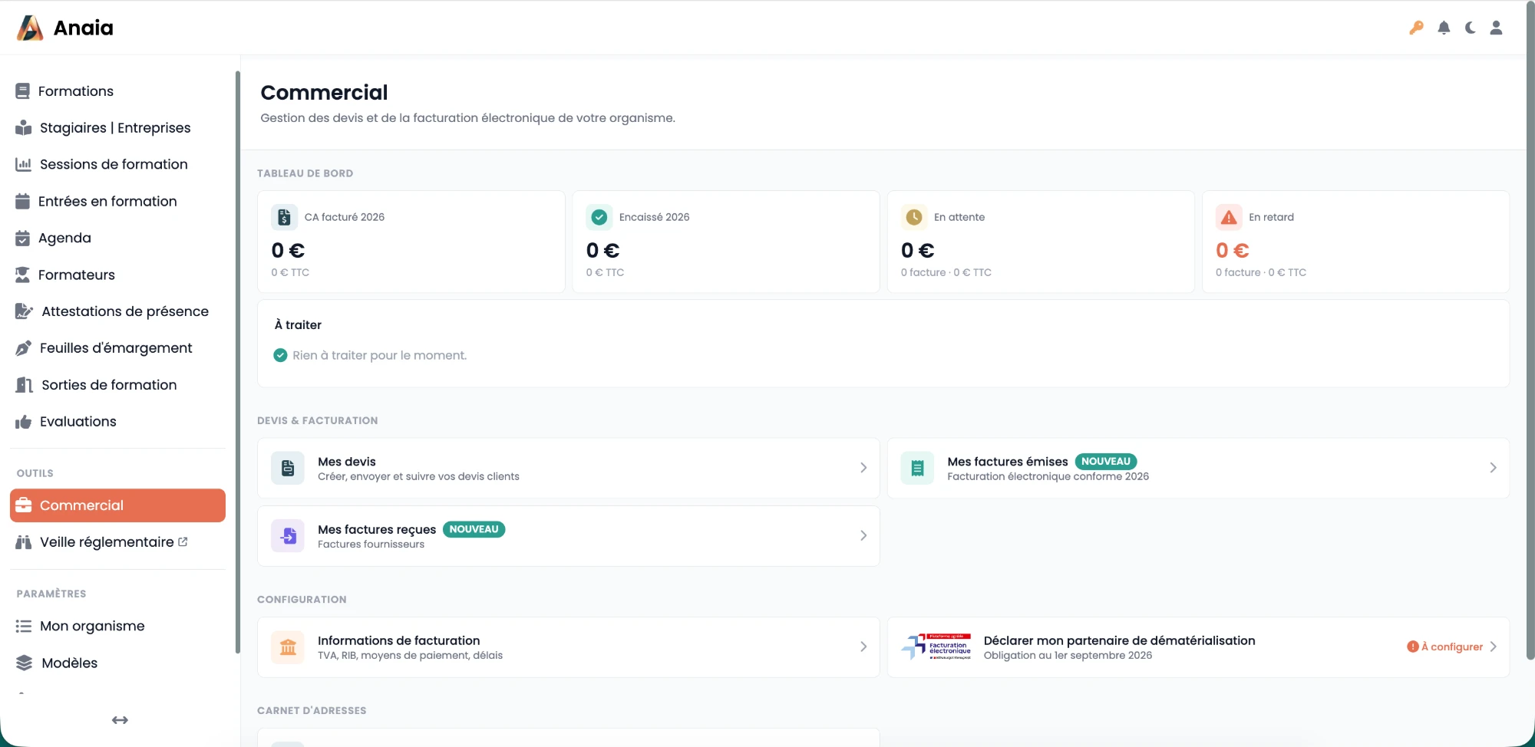
Task: Open Mon organisme settings
Action: (x=117, y=626)
